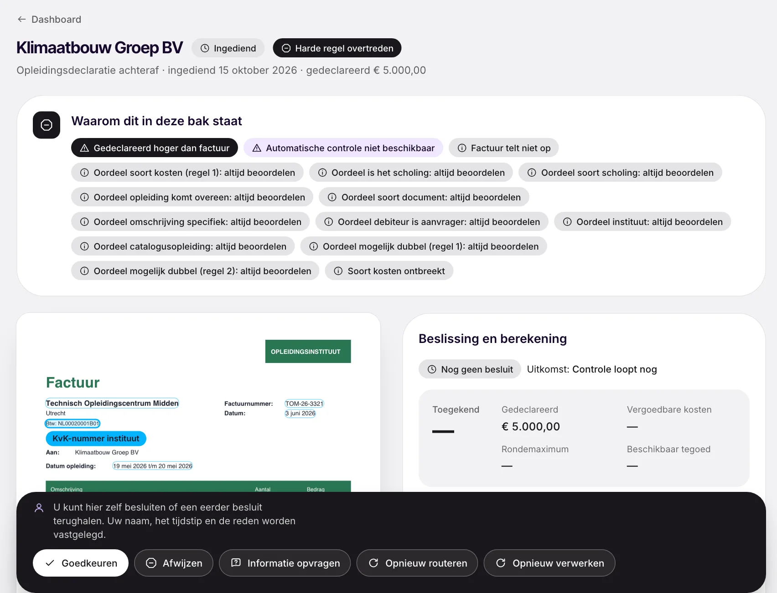The height and width of the screenshot is (593, 777).
Task: Click info icon of 'Oordeel mogelijk dubbel (regel 1)'
Action: (x=314, y=246)
